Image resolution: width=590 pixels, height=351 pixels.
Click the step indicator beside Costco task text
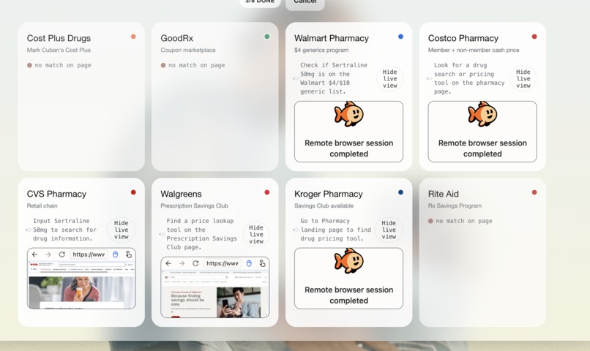[430, 78]
